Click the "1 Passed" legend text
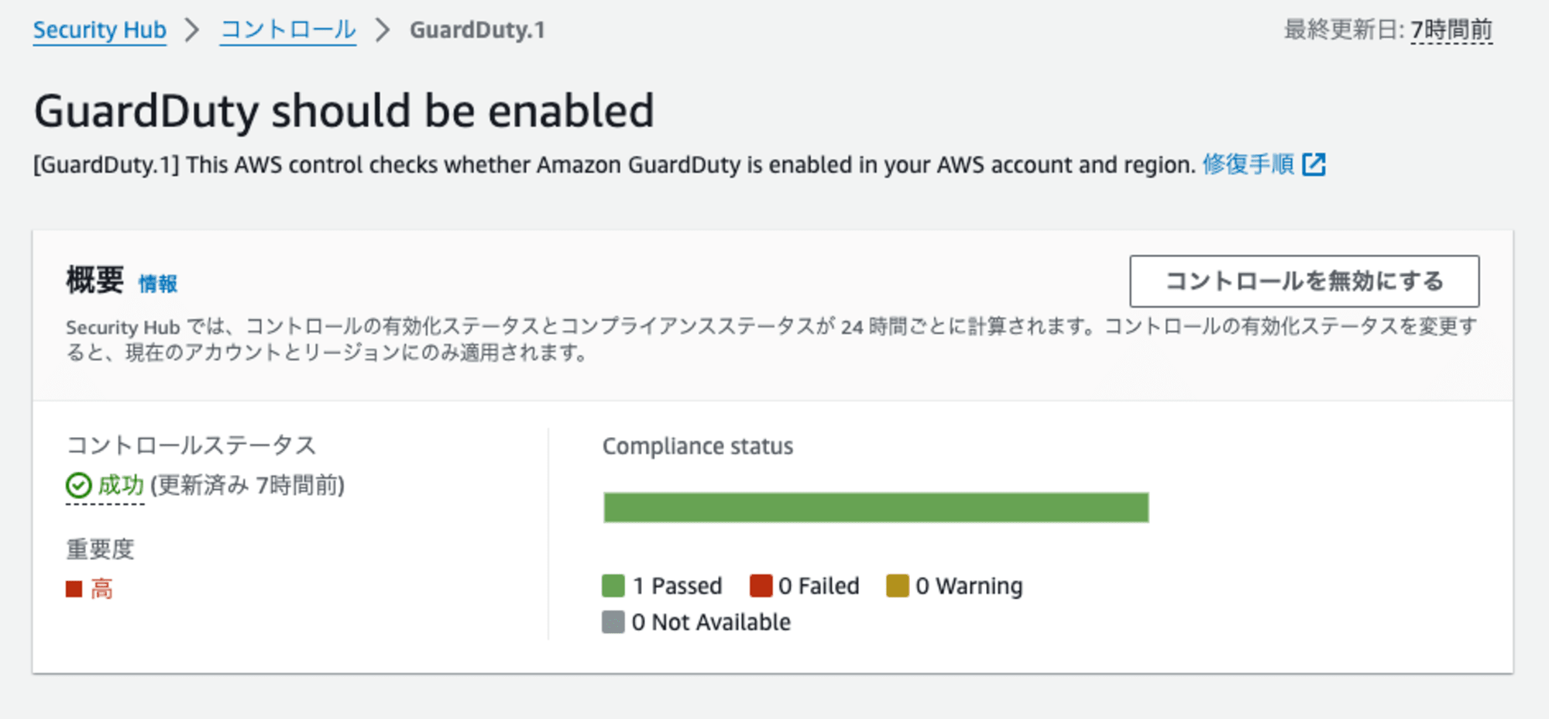Screen dimensions: 1549x719 [677, 586]
